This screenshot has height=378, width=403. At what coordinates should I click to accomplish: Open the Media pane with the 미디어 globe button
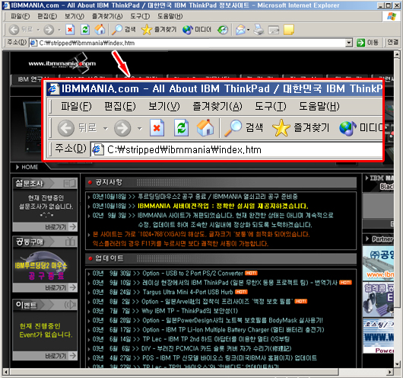coord(197,30)
